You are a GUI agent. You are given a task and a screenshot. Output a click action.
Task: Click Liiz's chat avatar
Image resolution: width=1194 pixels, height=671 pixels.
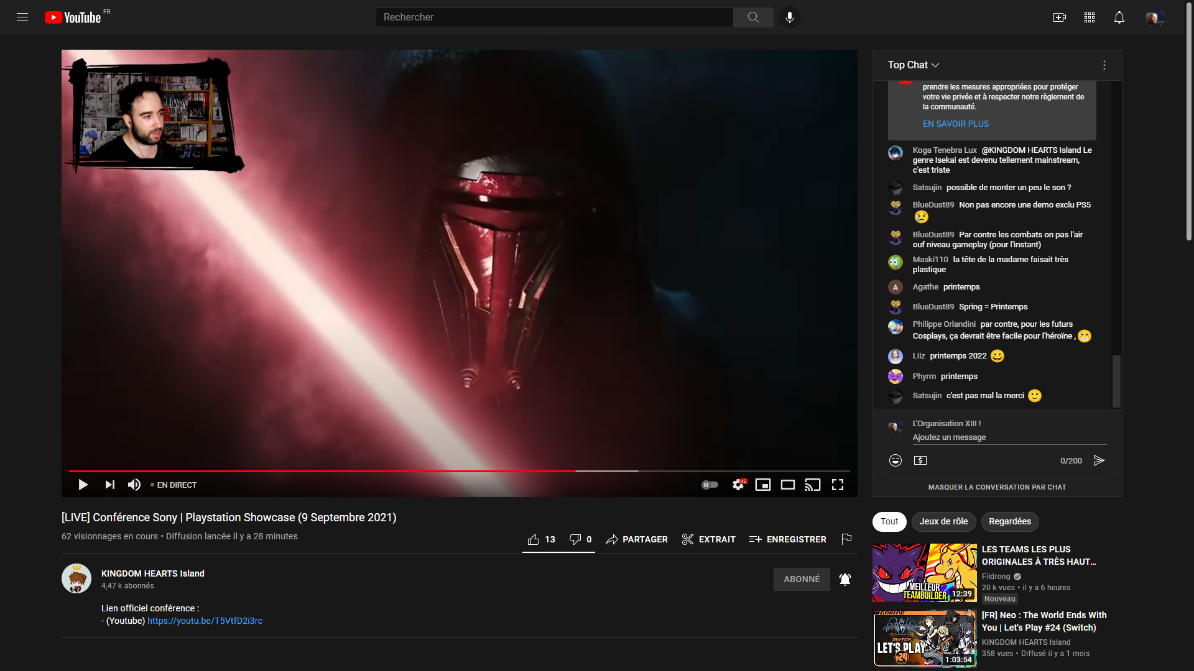(895, 357)
